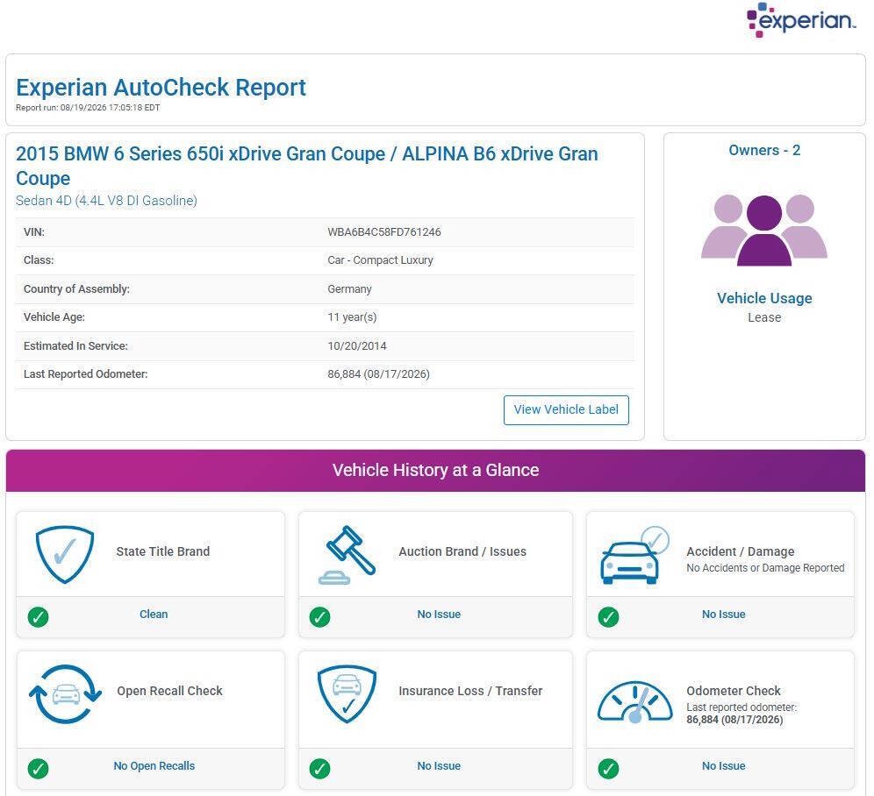Click No Issue under Accident / Damage
874x796 pixels.
[x=723, y=615]
